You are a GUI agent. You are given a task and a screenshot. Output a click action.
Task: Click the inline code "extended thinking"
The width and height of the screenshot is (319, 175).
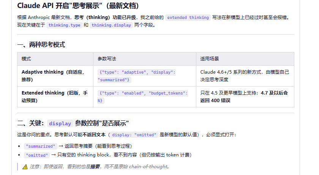coord(188,17)
